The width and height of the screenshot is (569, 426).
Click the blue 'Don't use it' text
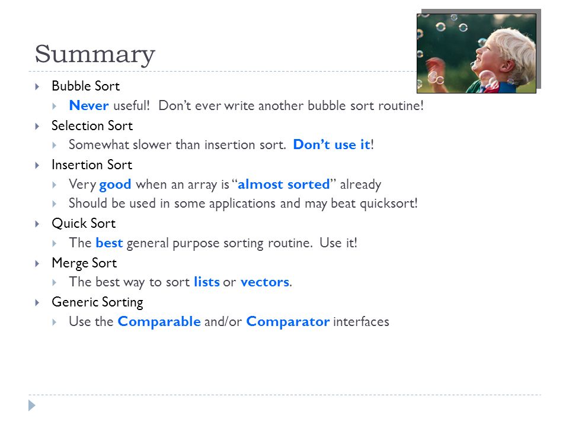pos(332,144)
